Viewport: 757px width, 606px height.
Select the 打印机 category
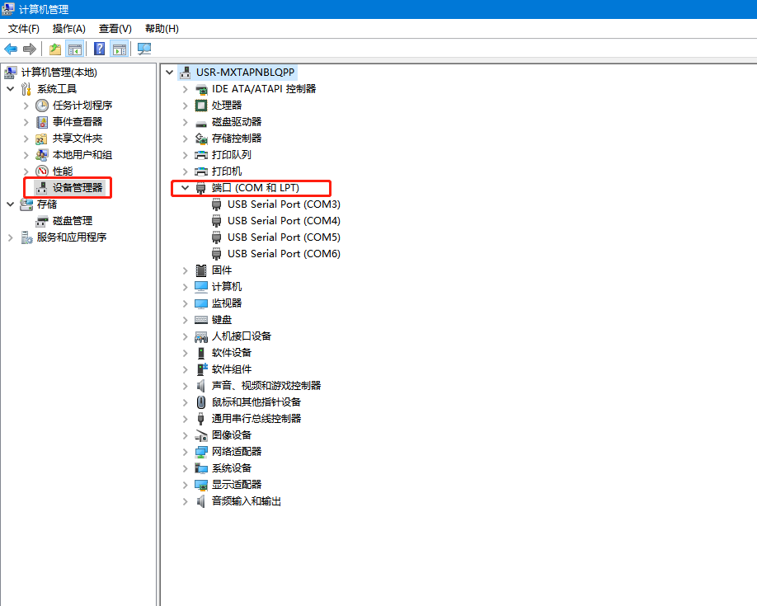(227, 171)
